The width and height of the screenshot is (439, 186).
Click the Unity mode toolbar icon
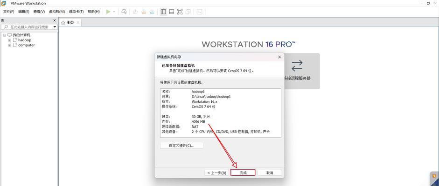coord(188,12)
